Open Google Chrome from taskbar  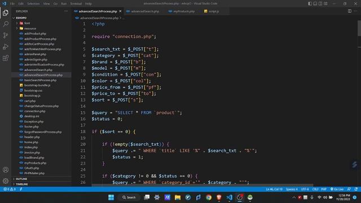[x=209, y=197]
